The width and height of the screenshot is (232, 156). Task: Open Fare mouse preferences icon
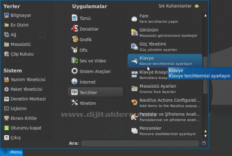pyautogui.click(x=134, y=19)
